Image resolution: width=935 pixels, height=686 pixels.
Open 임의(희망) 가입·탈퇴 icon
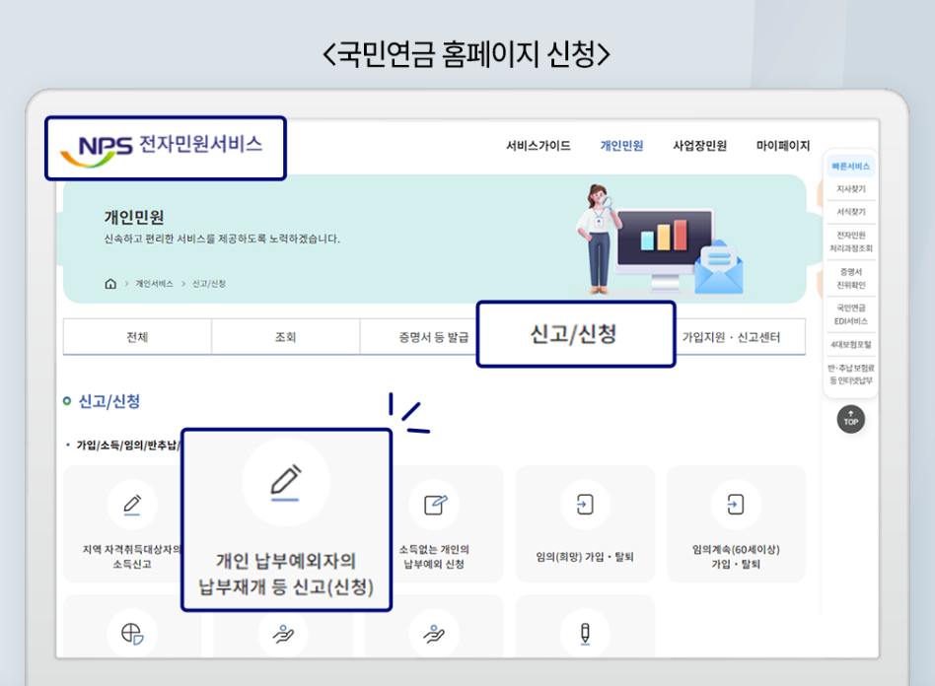pos(585,505)
